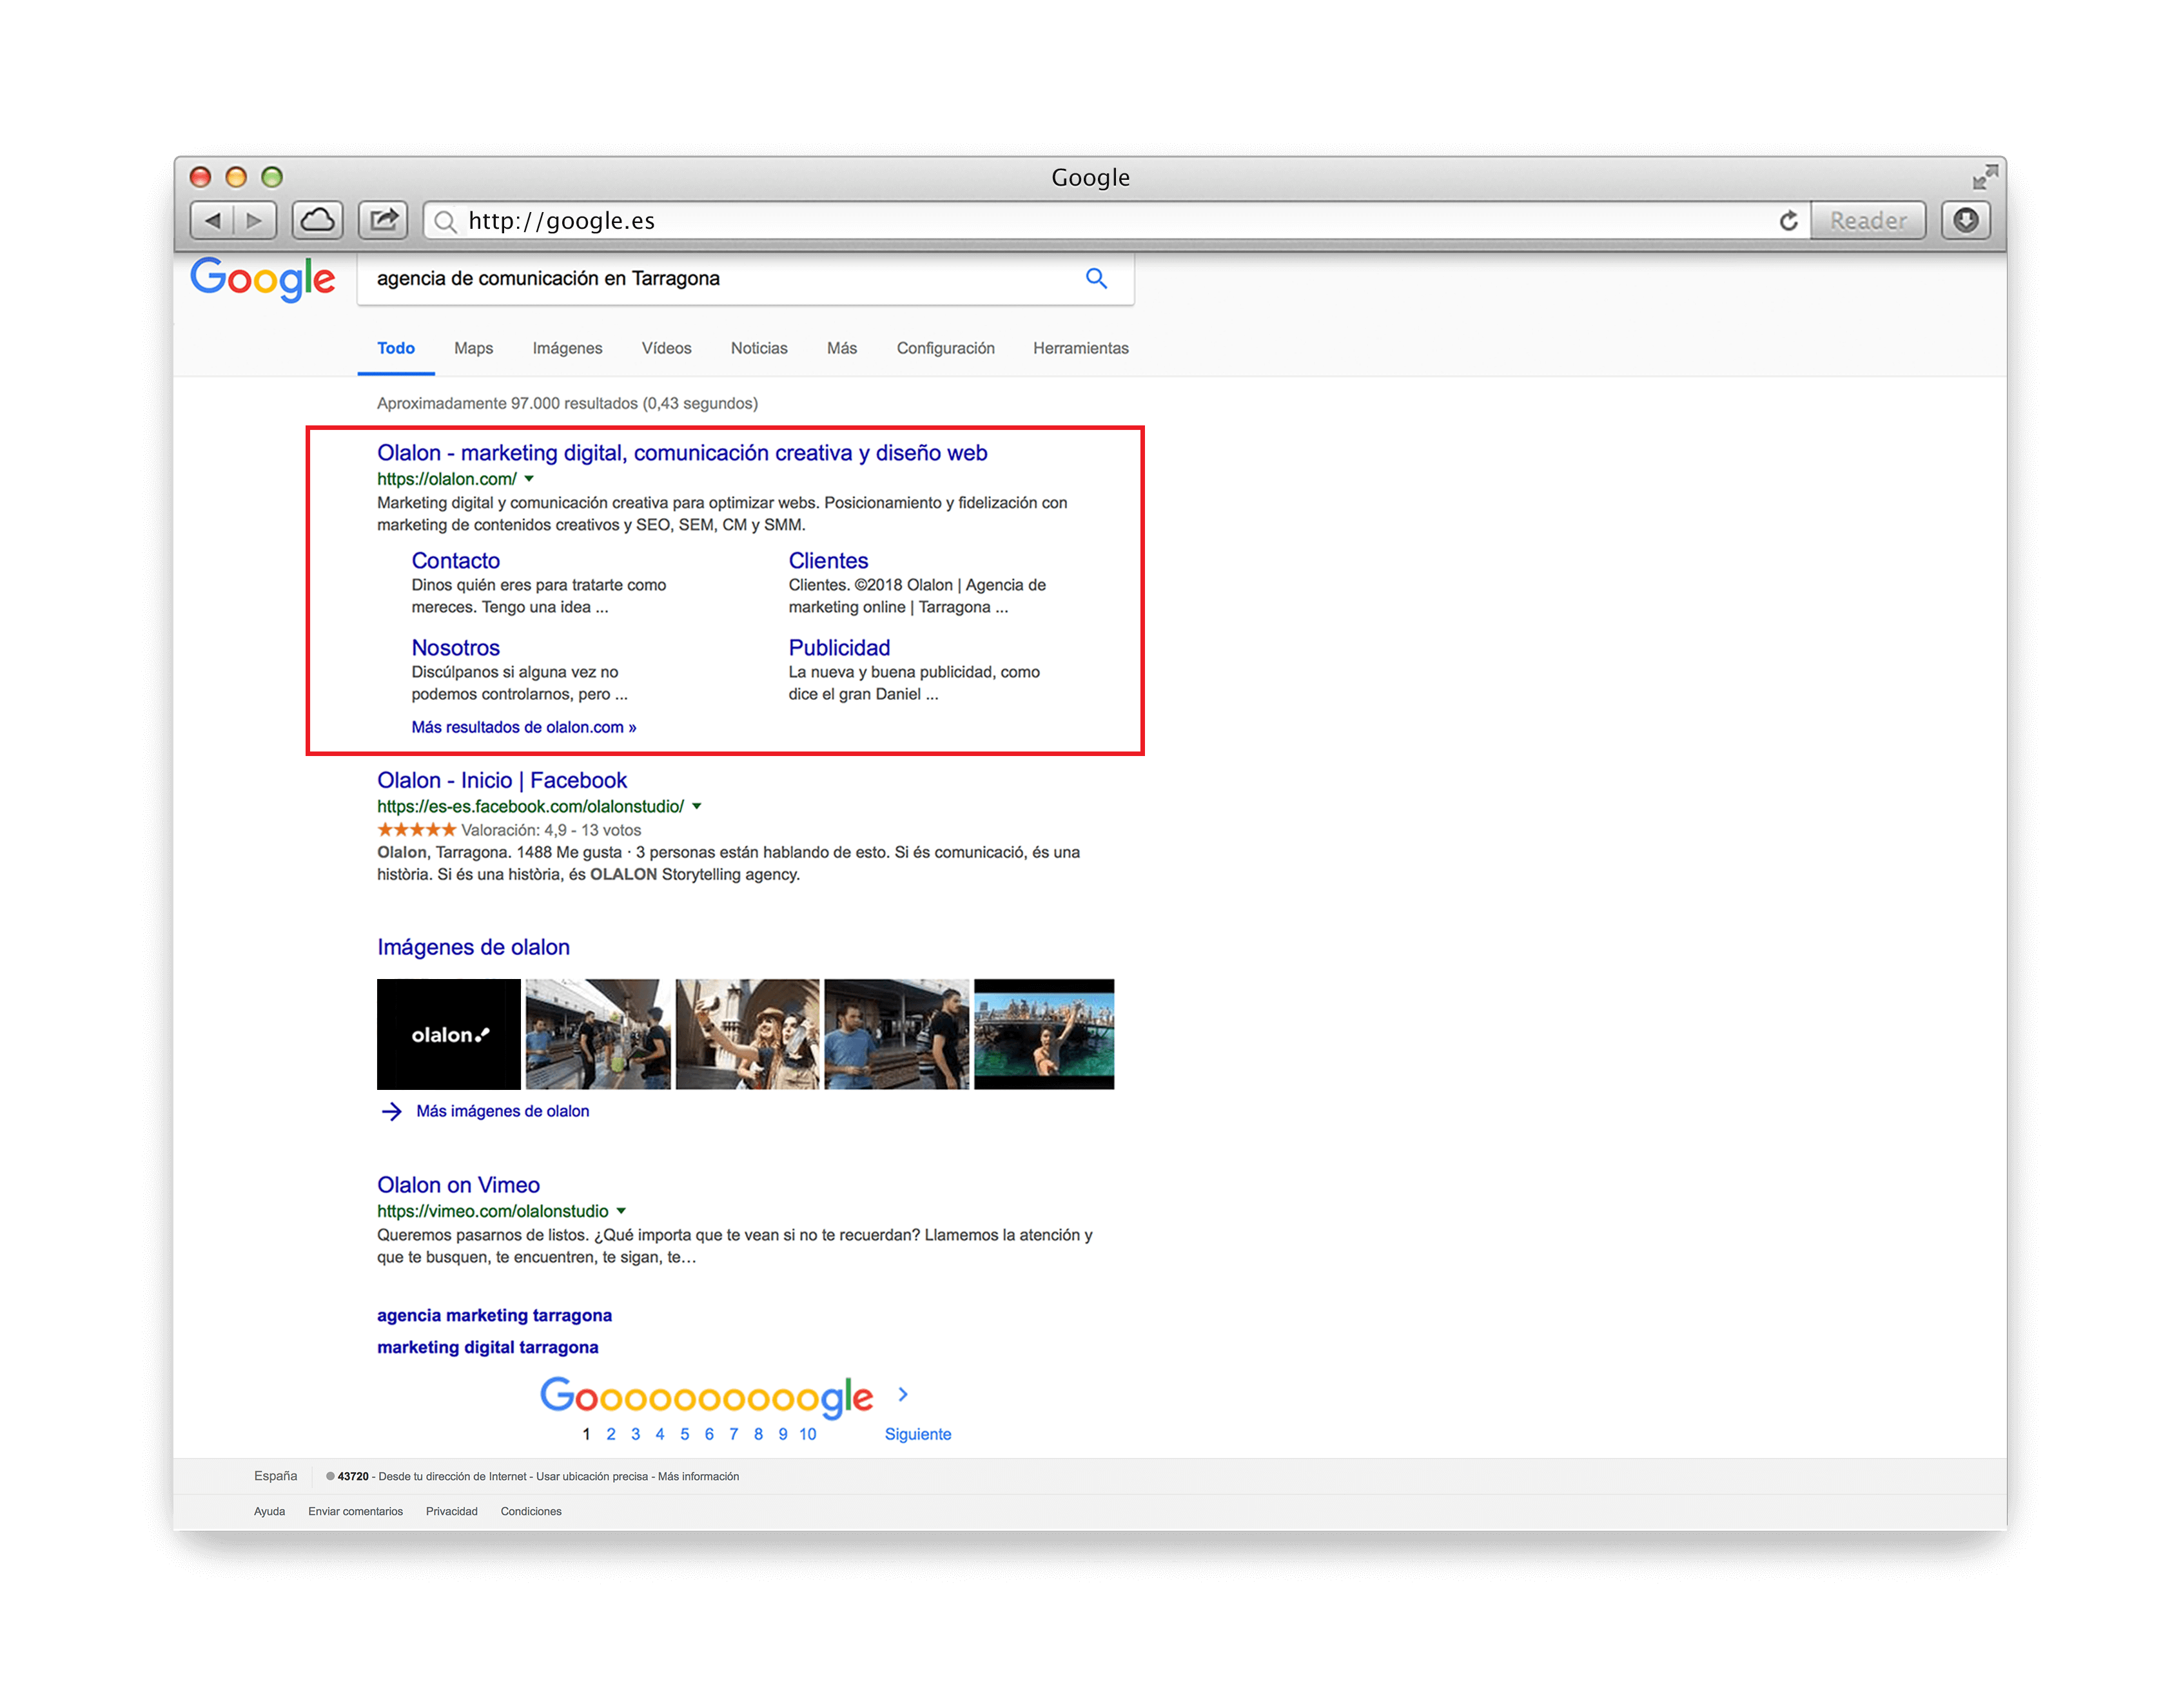Go back with the browser back arrow

pyautogui.click(x=212, y=220)
